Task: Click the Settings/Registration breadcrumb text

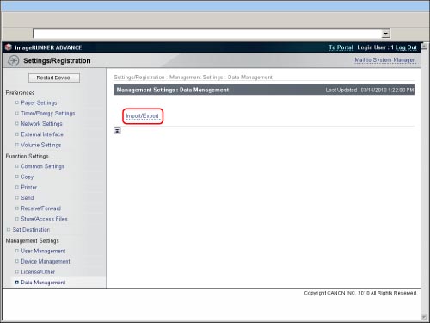Action: click(x=139, y=78)
